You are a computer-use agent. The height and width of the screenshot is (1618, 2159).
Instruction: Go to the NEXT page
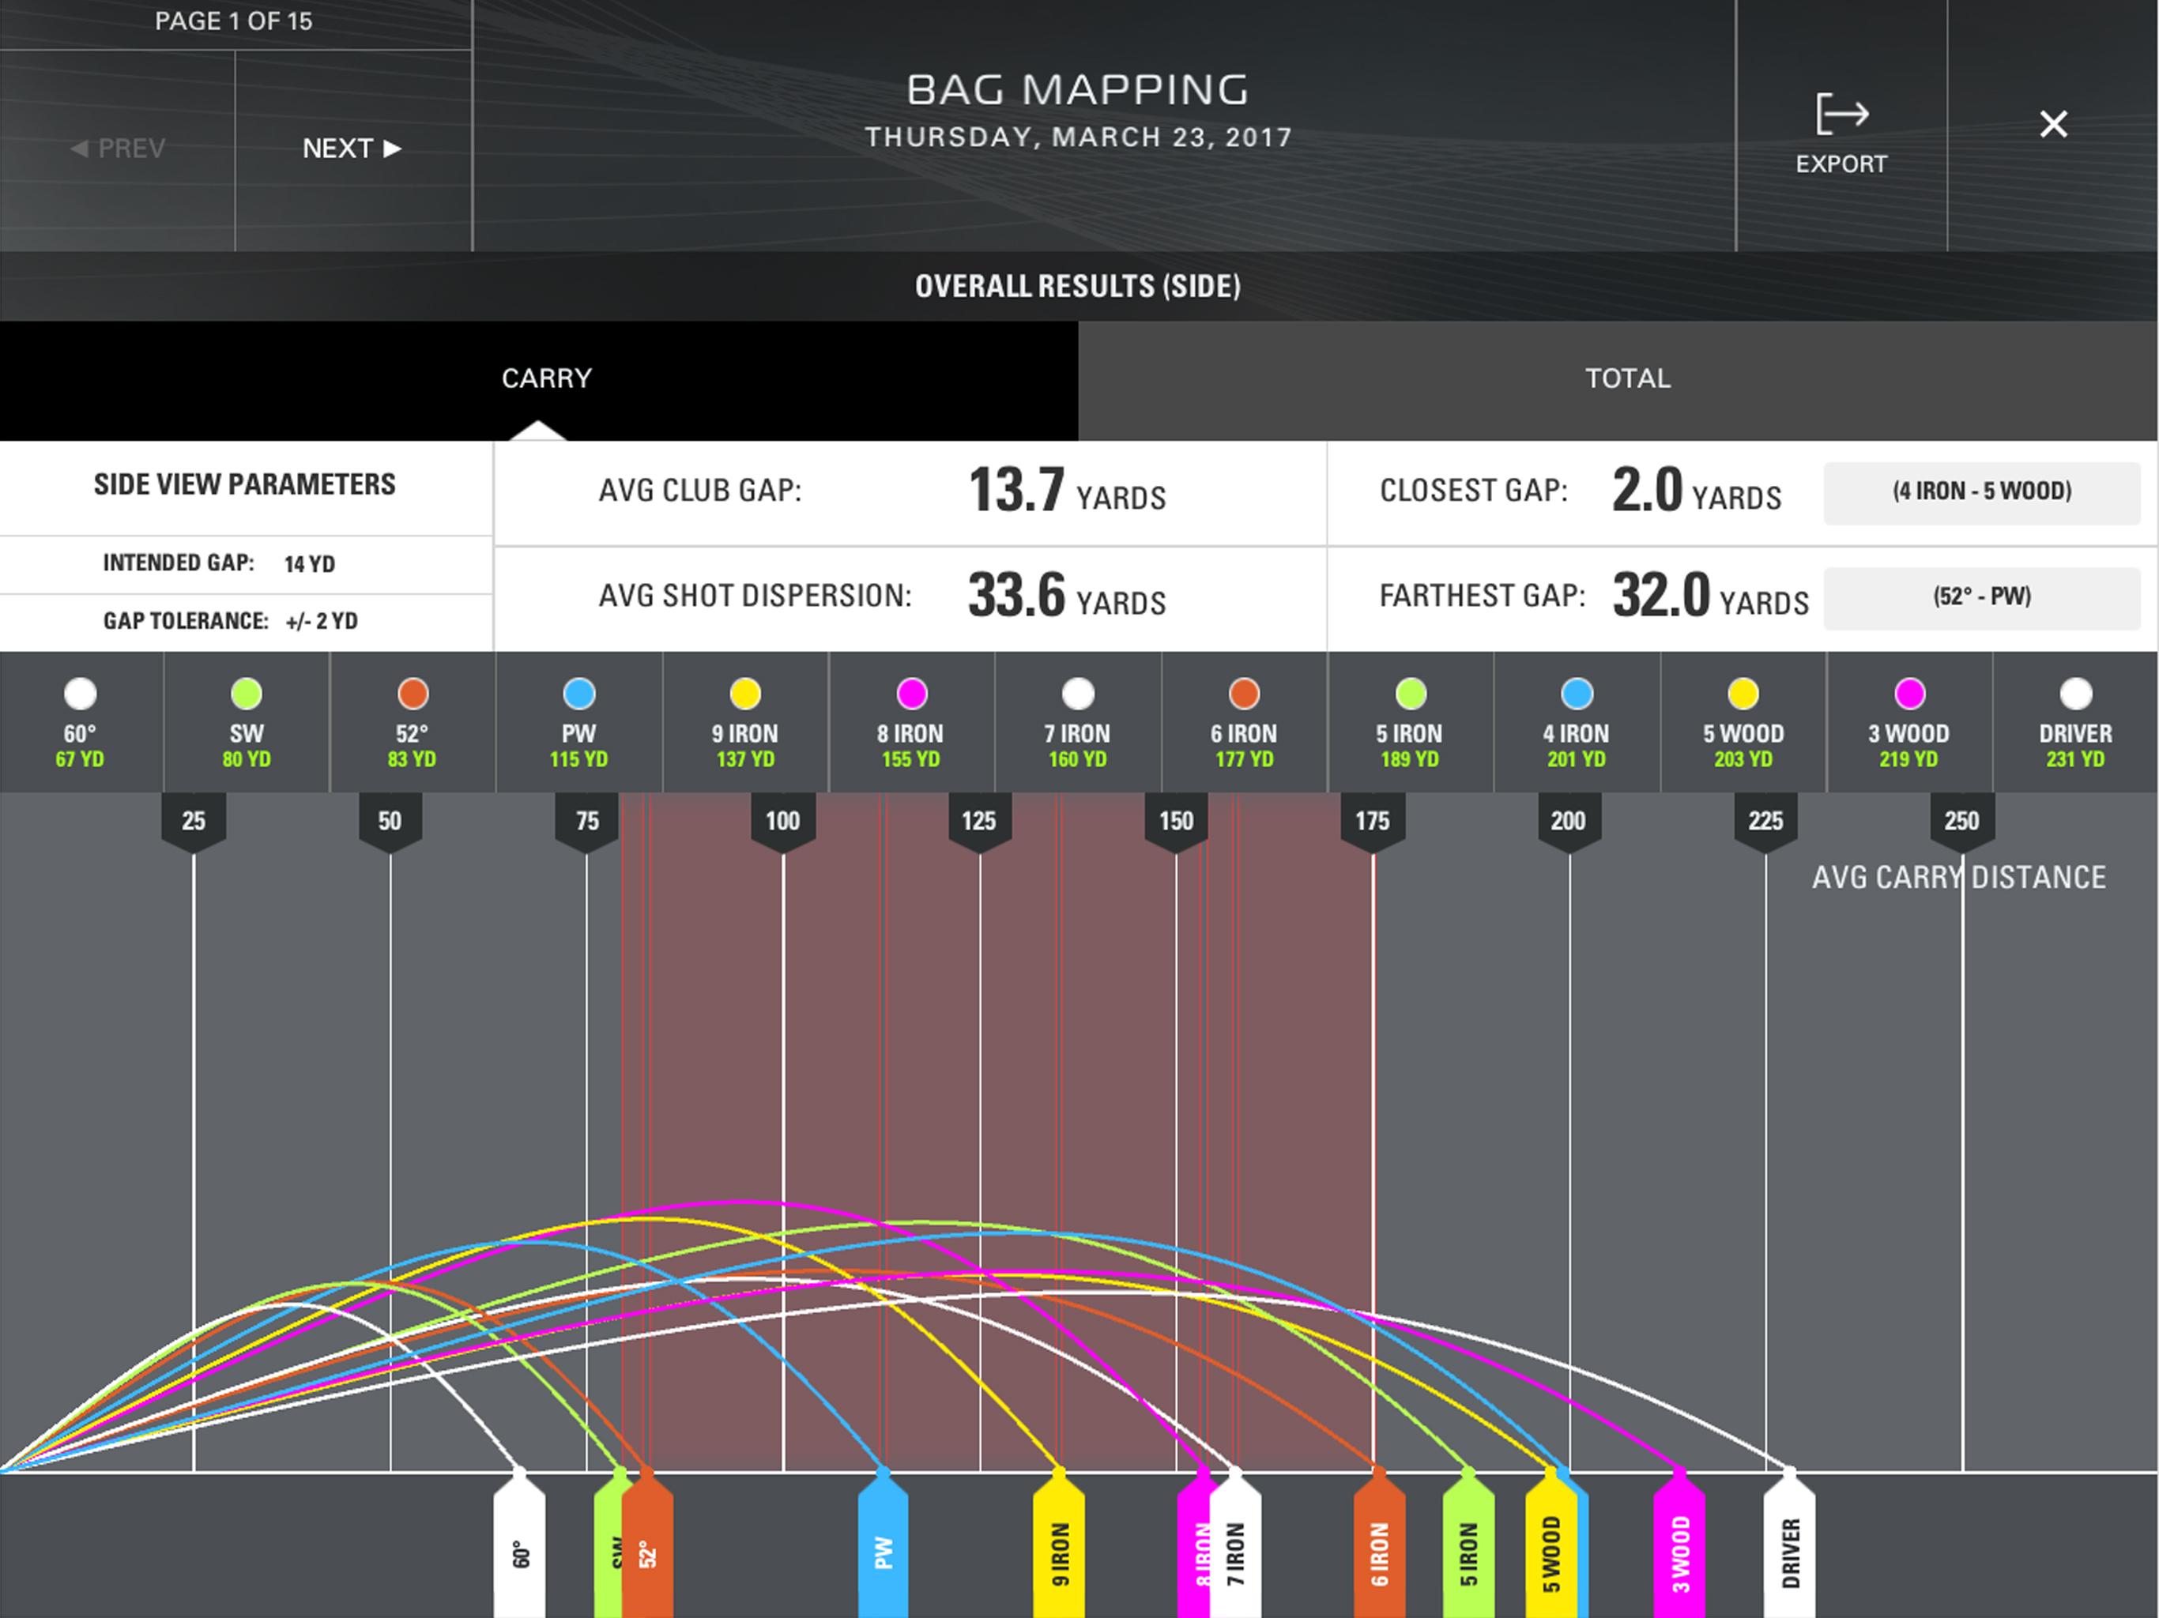tap(352, 149)
